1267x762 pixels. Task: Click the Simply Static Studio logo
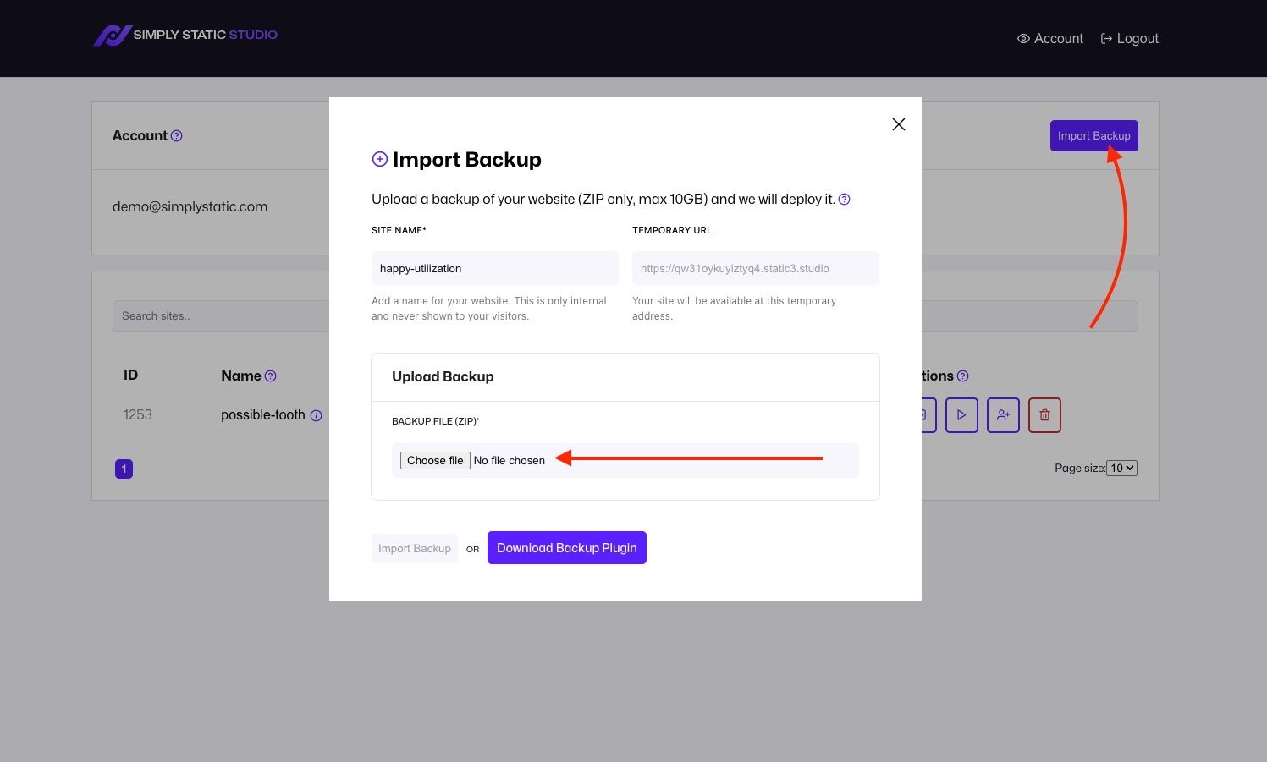(185, 35)
